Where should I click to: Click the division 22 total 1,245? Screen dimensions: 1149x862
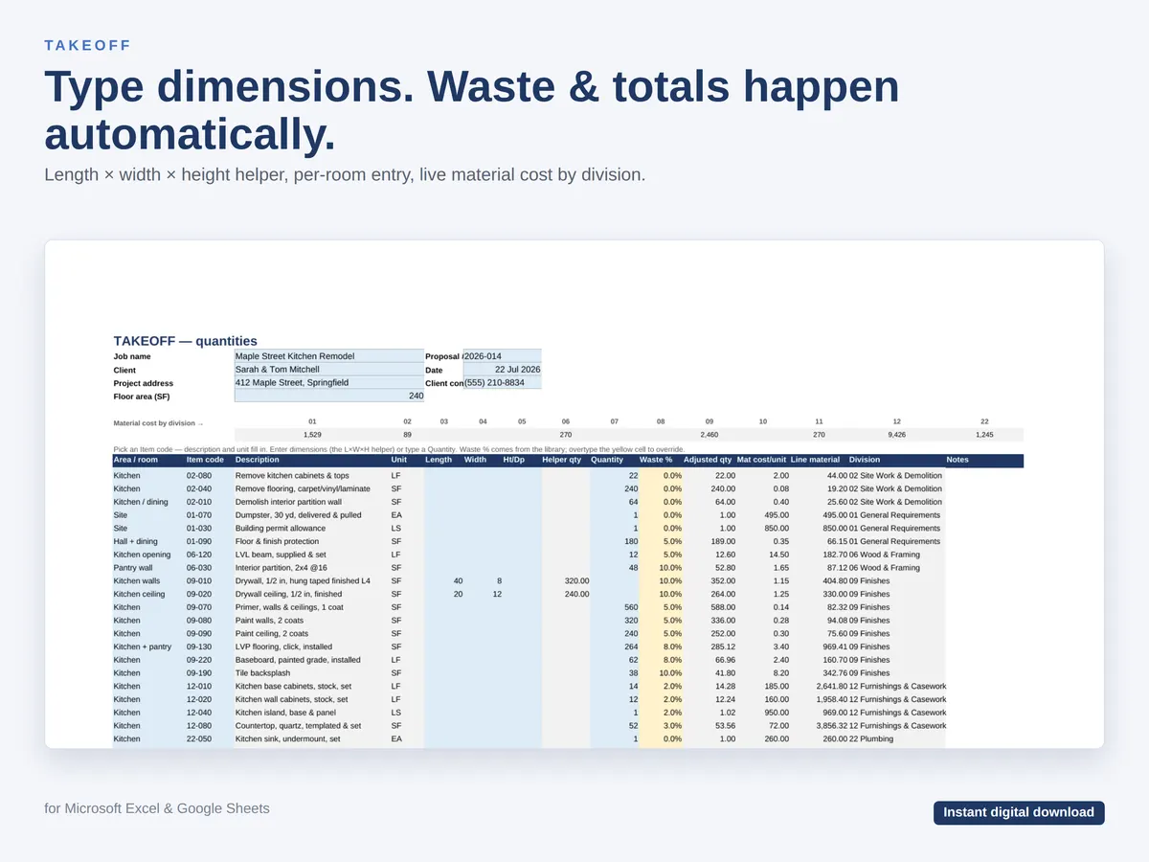click(x=984, y=435)
